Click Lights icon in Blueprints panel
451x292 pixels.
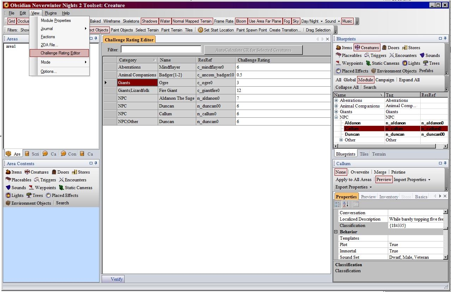tap(405, 63)
